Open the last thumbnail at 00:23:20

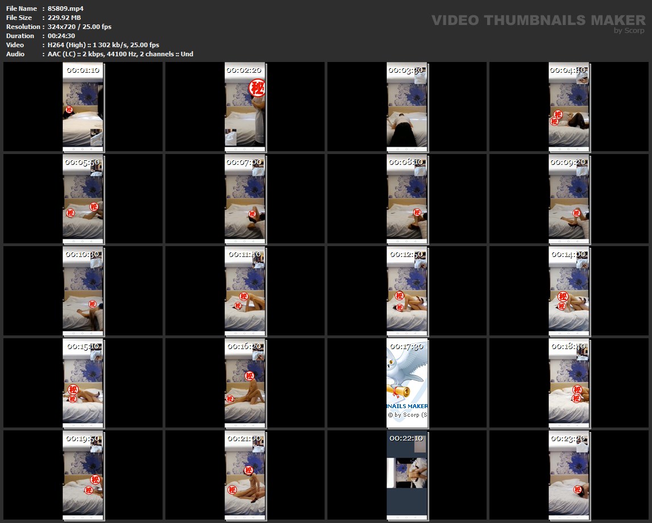point(569,475)
